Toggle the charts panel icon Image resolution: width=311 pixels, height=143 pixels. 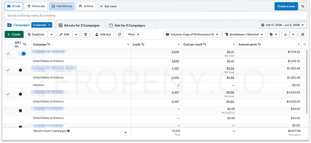[x=303, y=35]
